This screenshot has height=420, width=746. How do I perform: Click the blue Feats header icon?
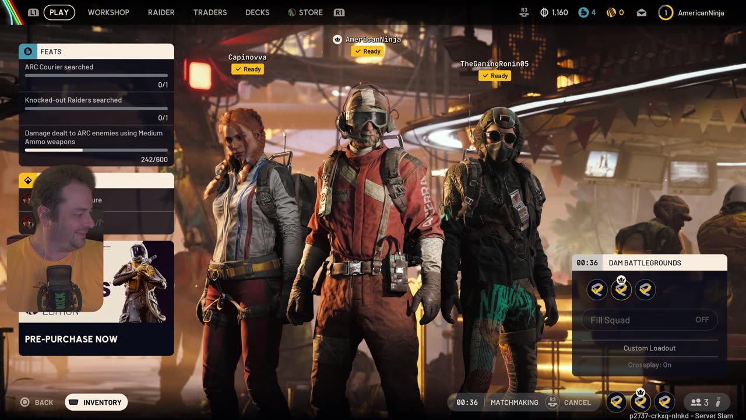tap(27, 51)
